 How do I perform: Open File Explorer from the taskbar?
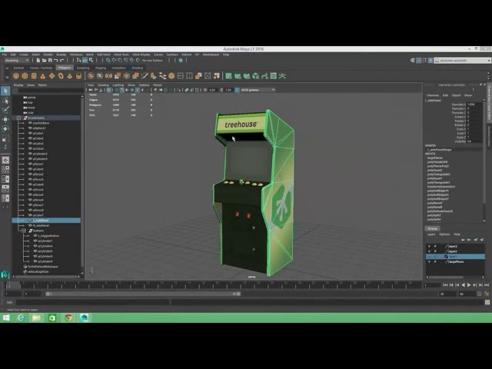pyautogui.click(x=36, y=317)
